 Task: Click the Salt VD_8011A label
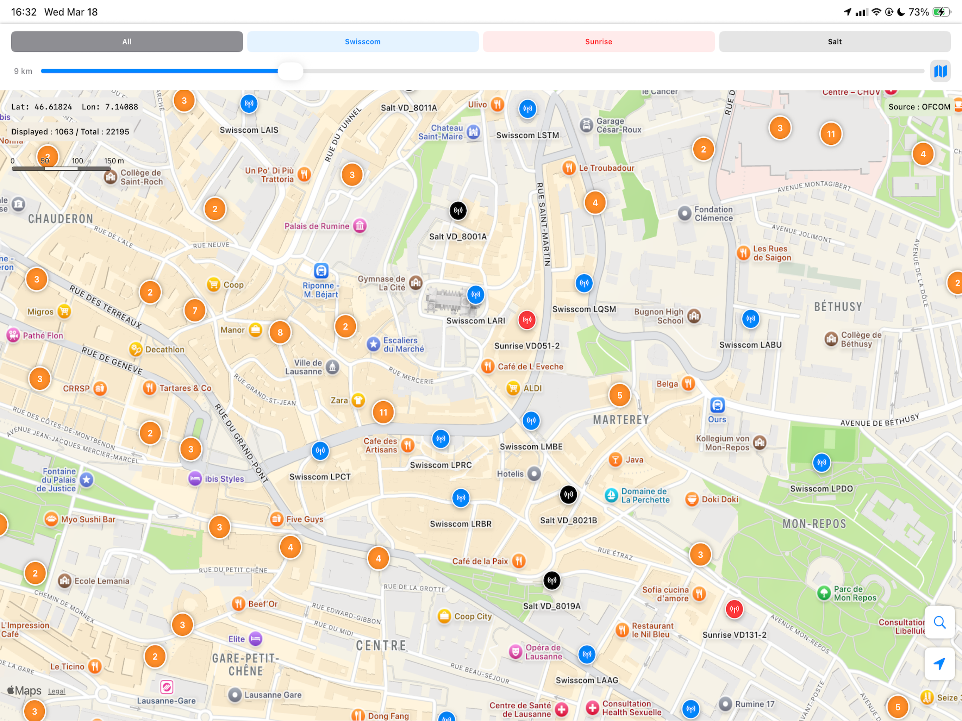click(x=409, y=108)
